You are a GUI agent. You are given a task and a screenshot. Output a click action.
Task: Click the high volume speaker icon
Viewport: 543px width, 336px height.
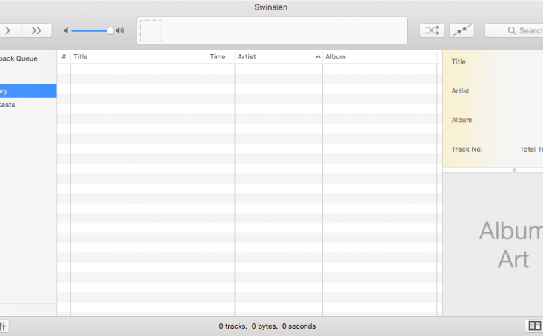click(x=120, y=31)
